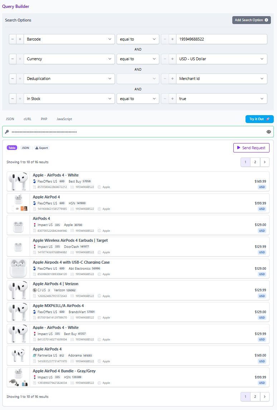The width and height of the screenshot is (277, 410).
Task: Reveal the API key with the eye icon
Action: [269, 132]
